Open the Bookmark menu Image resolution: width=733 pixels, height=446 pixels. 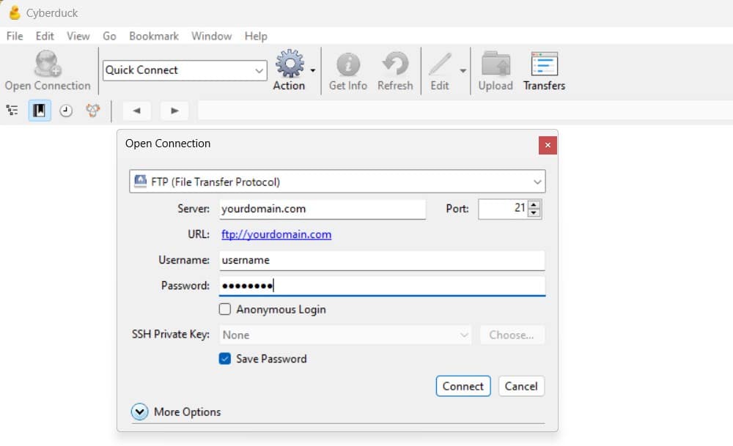point(154,35)
